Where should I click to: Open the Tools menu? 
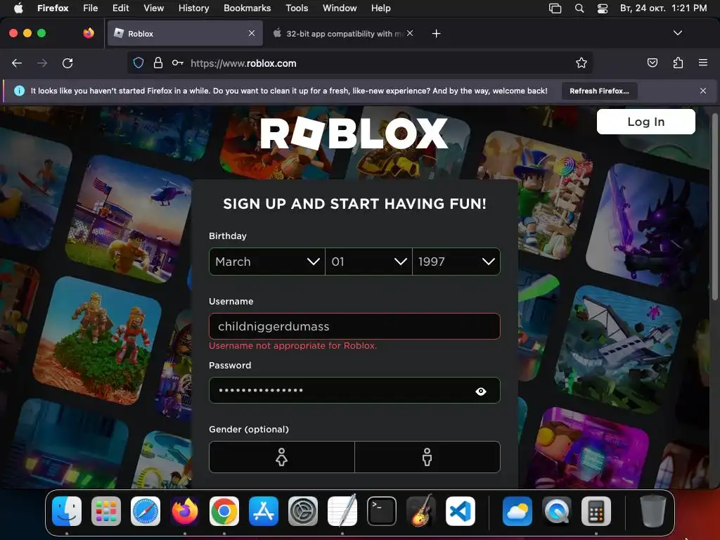click(x=297, y=8)
